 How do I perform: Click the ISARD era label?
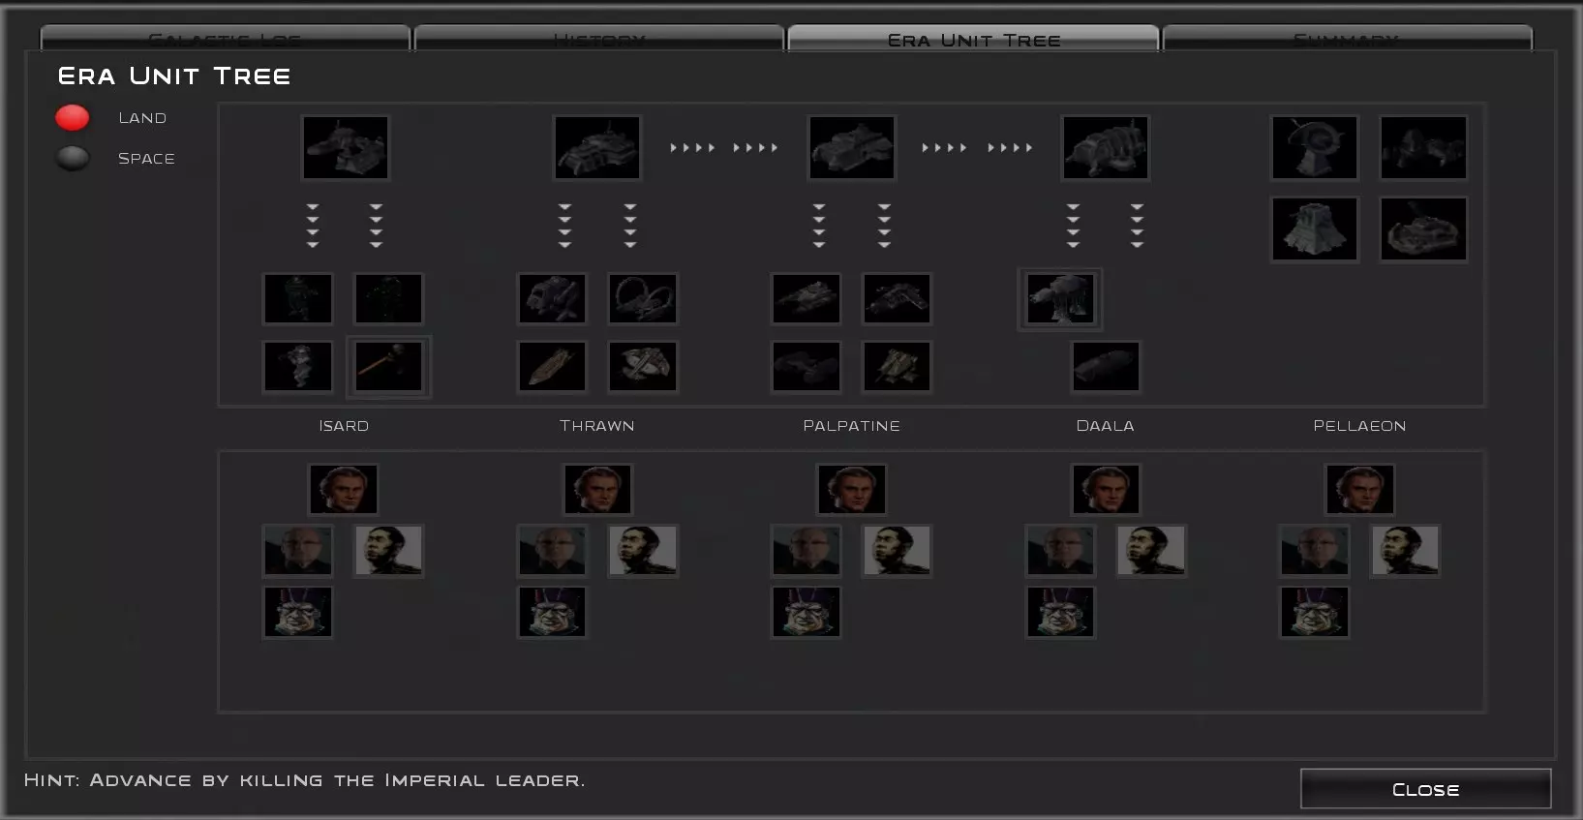[x=344, y=426]
